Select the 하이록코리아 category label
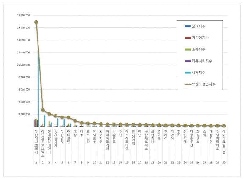Screen dimensions: 244x179 [107, 140]
